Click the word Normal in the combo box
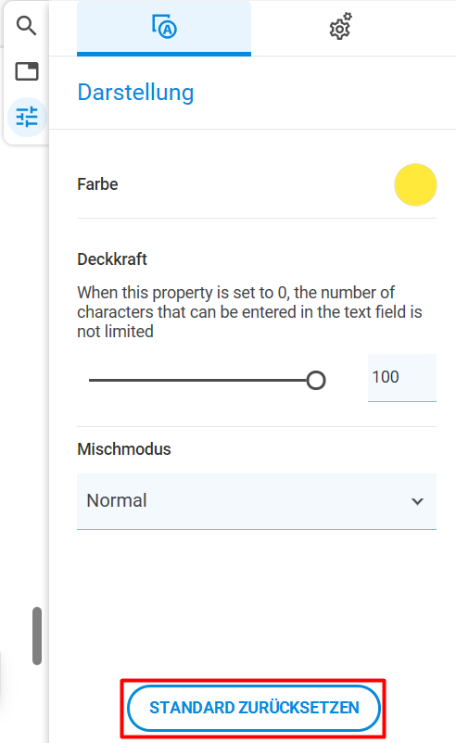 [x=117, y=500]
